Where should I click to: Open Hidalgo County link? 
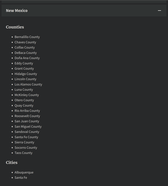[26, 74]
